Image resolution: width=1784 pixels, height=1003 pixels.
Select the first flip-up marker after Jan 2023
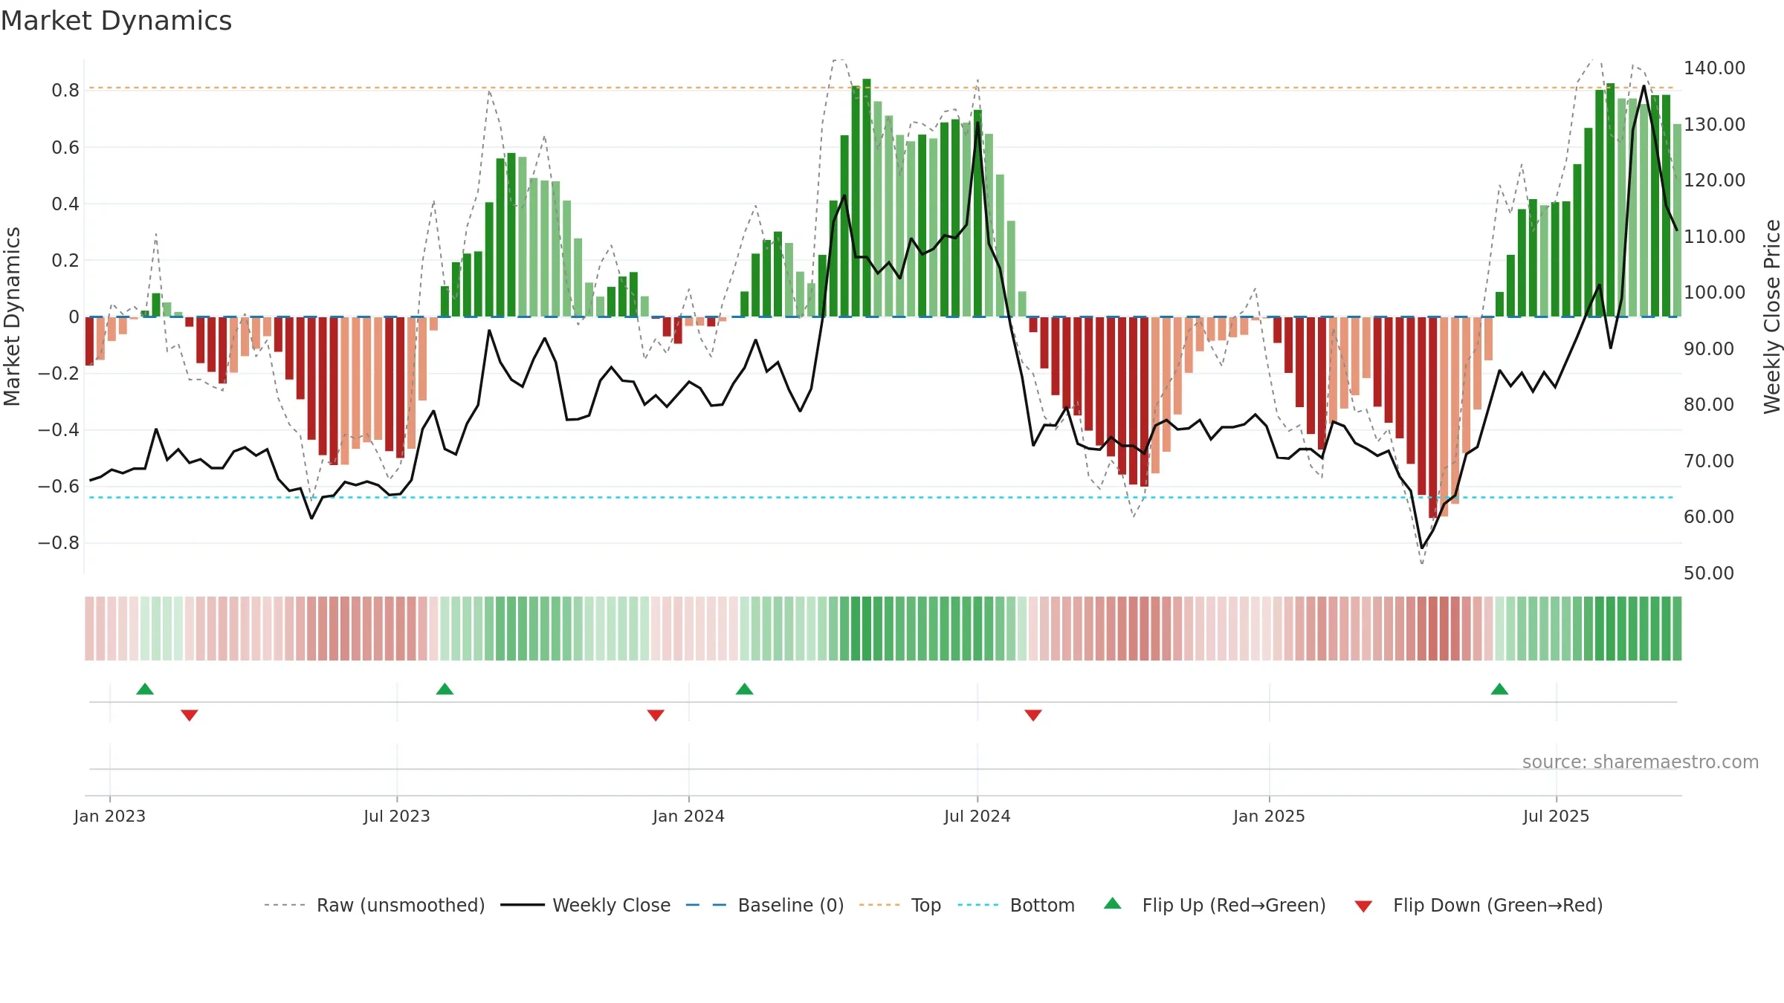(145, 689)
